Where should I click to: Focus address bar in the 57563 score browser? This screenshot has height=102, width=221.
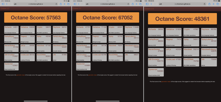36,4
